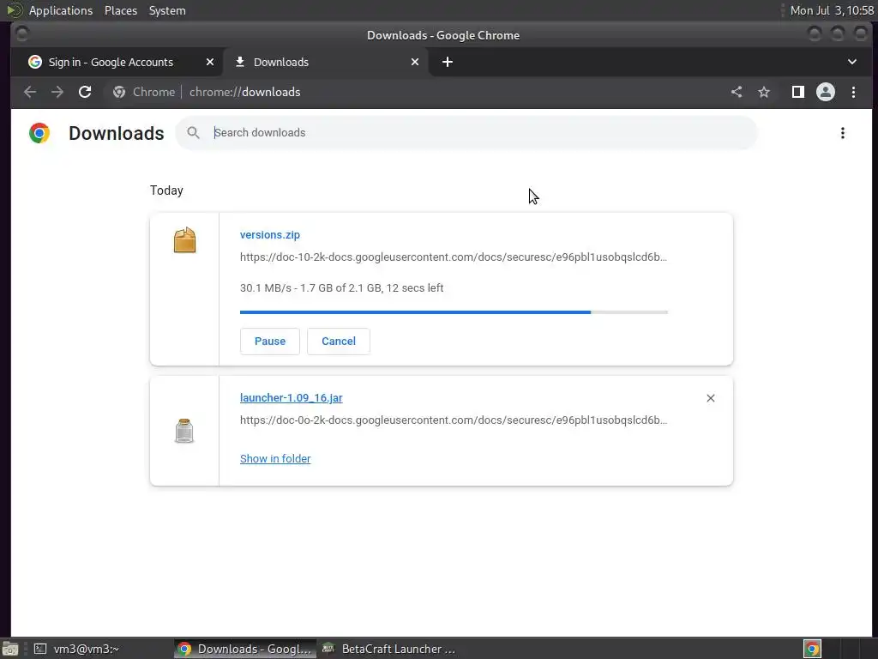Screen dimensions: 878x659
Task: Click the launcher jar source URL
Action: (x=454, y=420)
